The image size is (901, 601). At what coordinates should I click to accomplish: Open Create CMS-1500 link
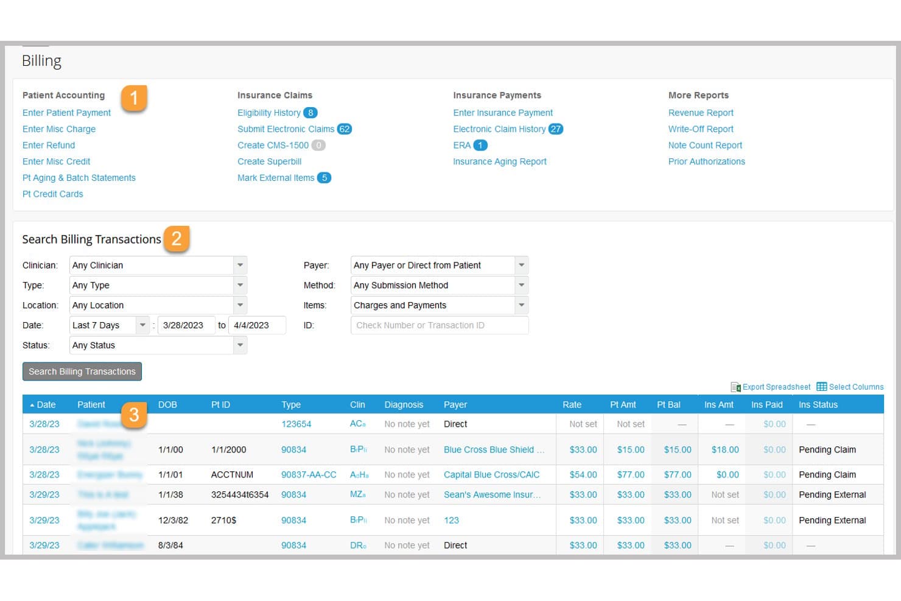point(273,146)
